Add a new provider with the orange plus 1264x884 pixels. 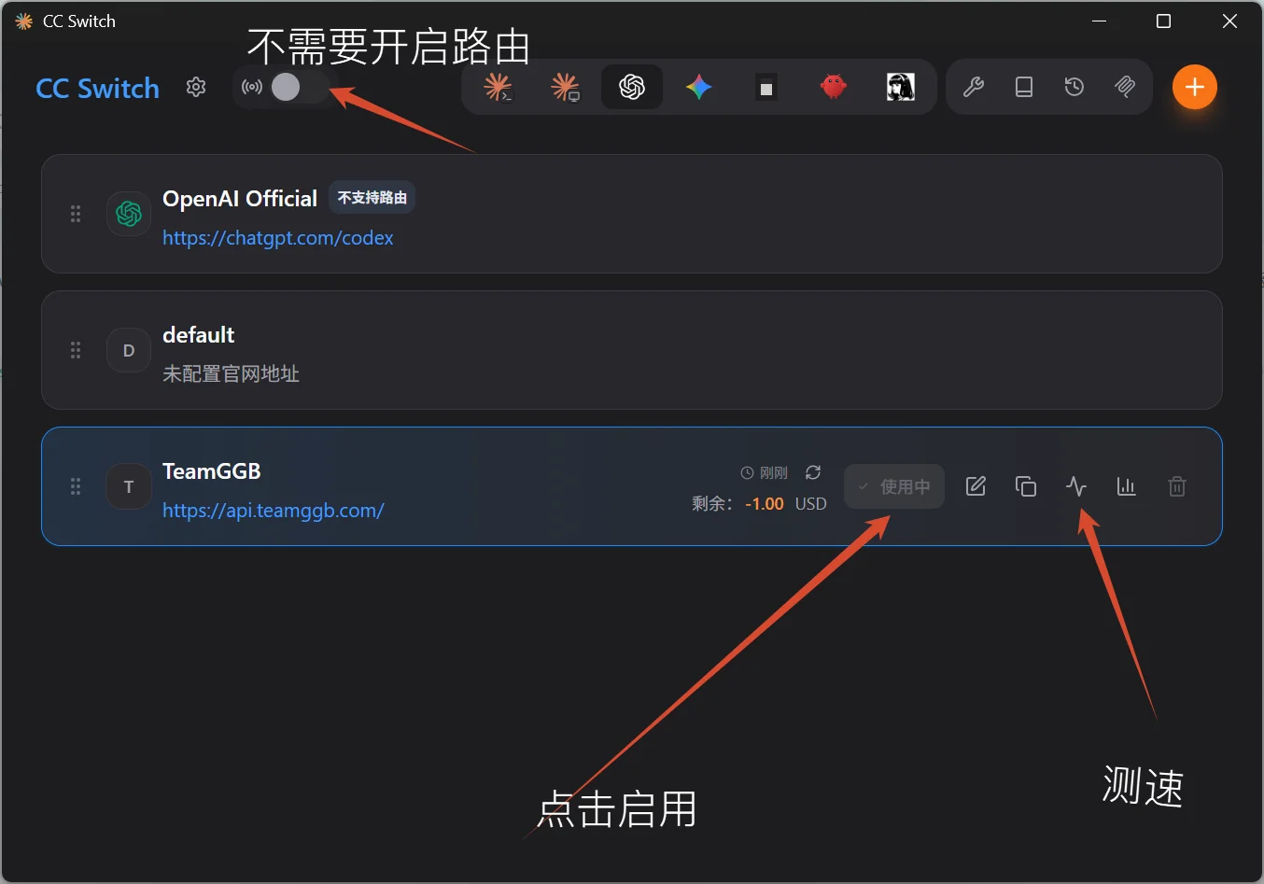point(1195,87)
